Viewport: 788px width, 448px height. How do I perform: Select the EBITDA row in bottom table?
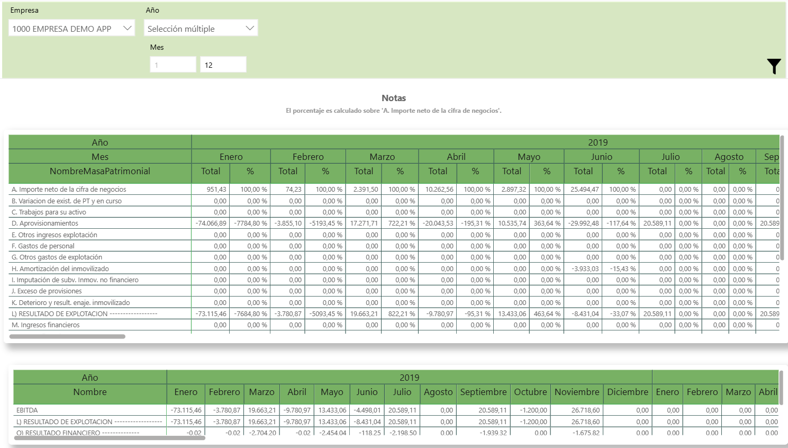(x=27, y=410)
